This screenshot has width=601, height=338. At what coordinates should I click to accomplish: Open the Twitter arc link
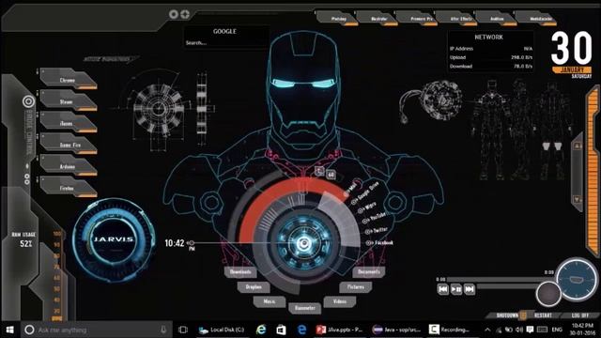coord(377,231)
